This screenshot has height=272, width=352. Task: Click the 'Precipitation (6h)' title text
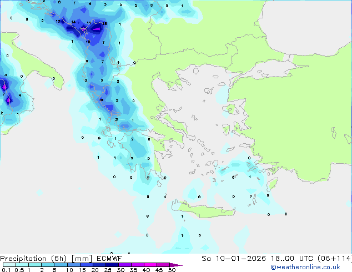click(33, 259)
